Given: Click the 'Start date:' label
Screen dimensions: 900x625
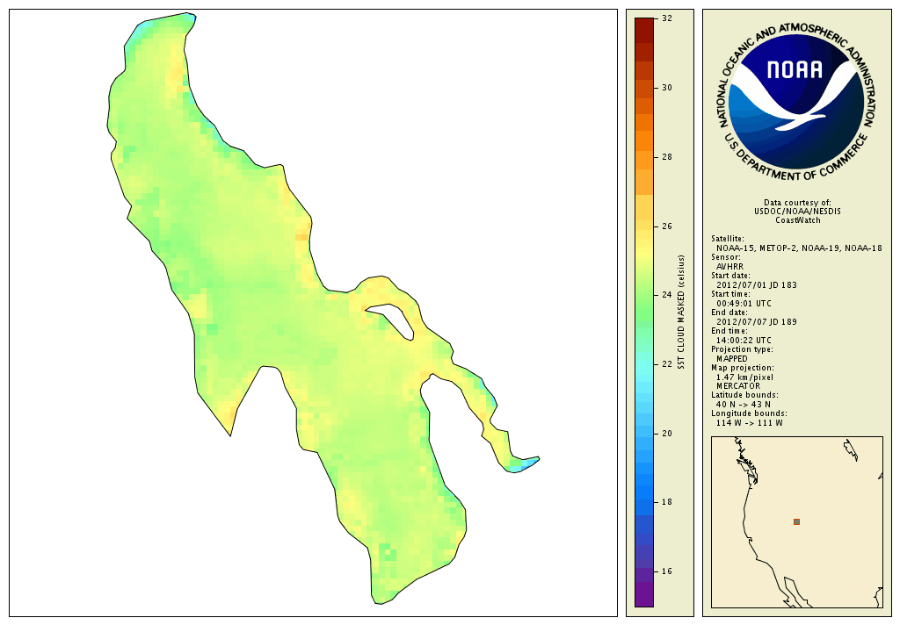Looking at the screenshot, I should tap(730, 276).
